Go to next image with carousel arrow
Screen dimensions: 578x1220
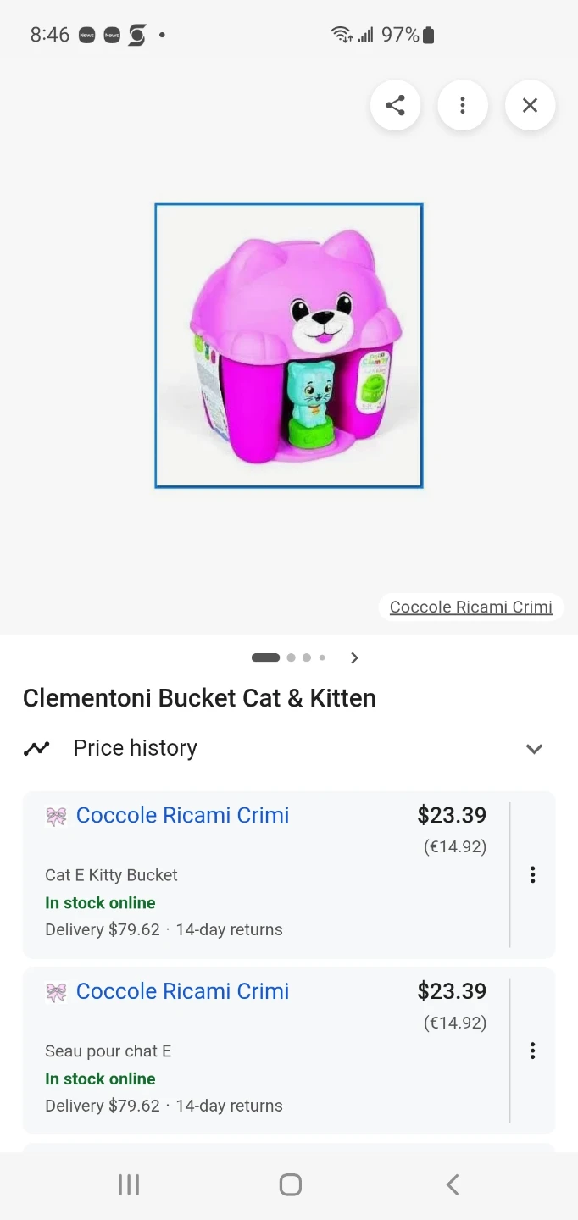pos(354,657)
